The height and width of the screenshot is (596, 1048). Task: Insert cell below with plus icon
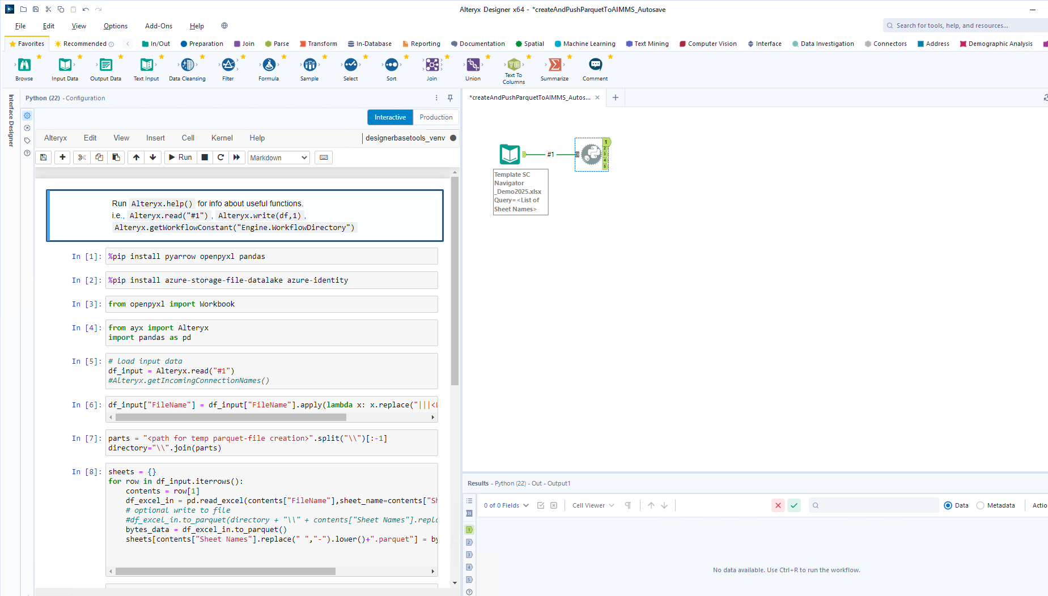coord(62,157)
